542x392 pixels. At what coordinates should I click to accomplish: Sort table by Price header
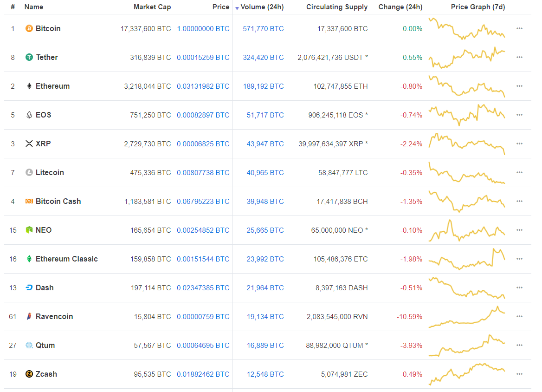[x=221, y=7]
